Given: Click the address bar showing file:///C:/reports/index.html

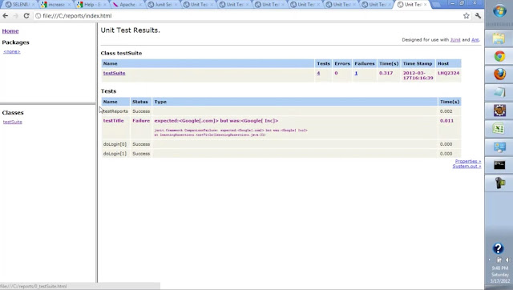Looking at the screenshot, I should (x=248, y=16).
